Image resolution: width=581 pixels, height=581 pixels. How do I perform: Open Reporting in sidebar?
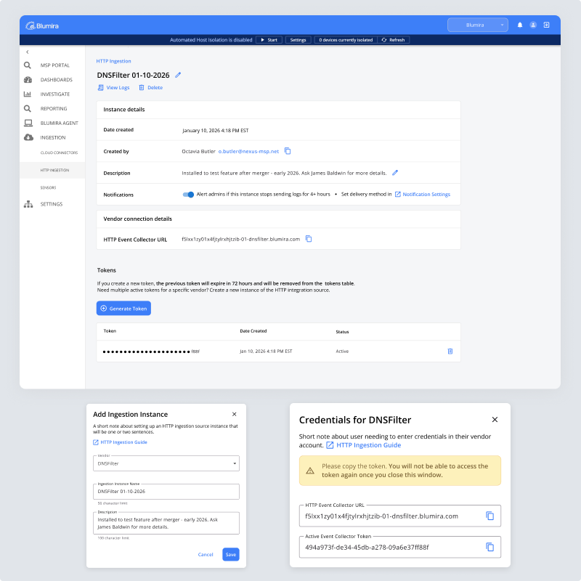tap(54, 108)
